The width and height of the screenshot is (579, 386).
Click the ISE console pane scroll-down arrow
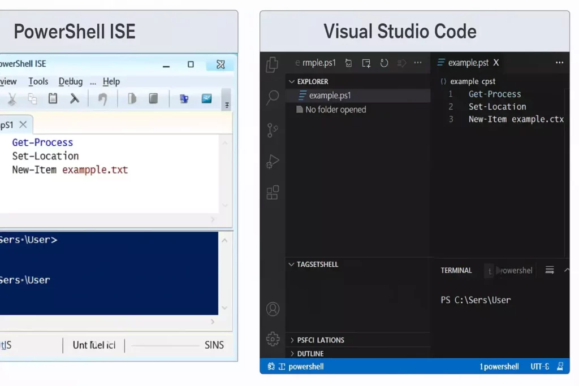pyautogui.click(x=225, y=308)
